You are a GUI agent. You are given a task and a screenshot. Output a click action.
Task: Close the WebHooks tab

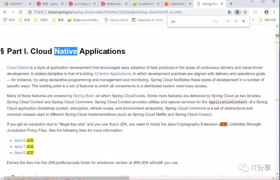point(126,4)
